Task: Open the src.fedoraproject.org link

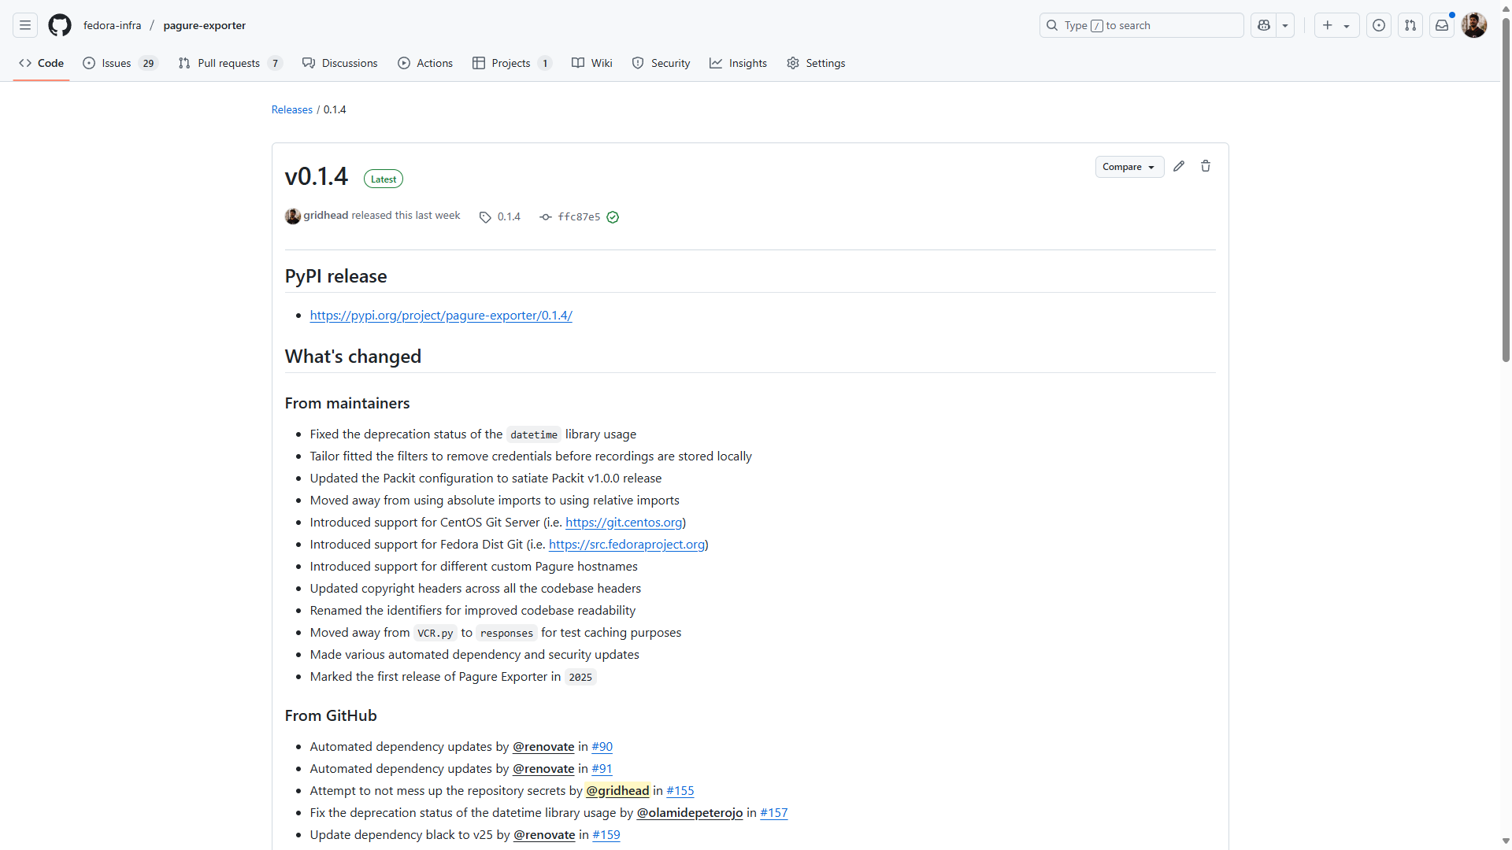Action: [627, 544]
